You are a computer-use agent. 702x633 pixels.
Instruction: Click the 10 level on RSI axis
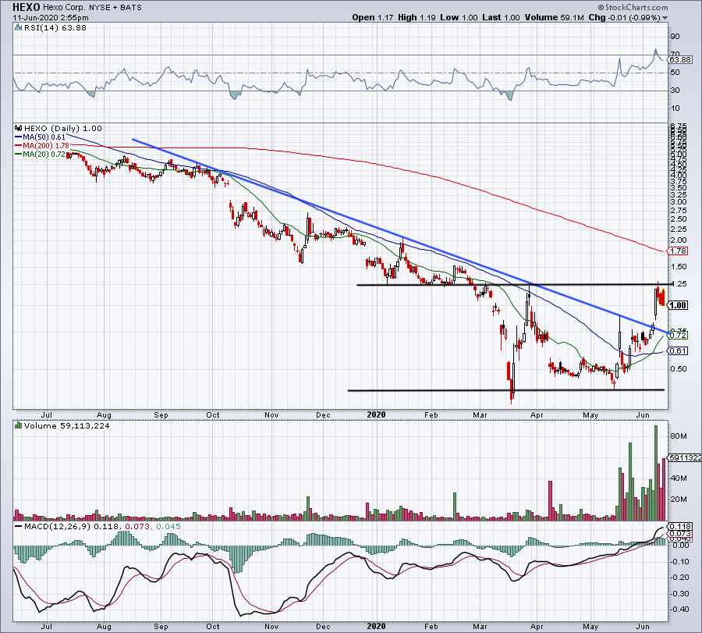675,108
